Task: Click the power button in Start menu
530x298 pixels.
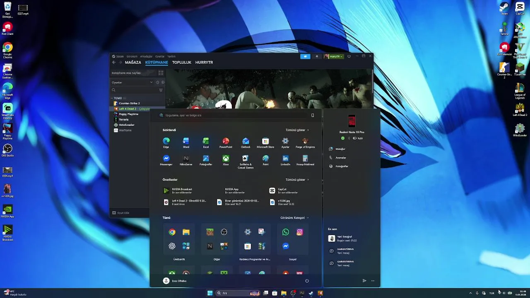Action: click(x=307, y=281)
